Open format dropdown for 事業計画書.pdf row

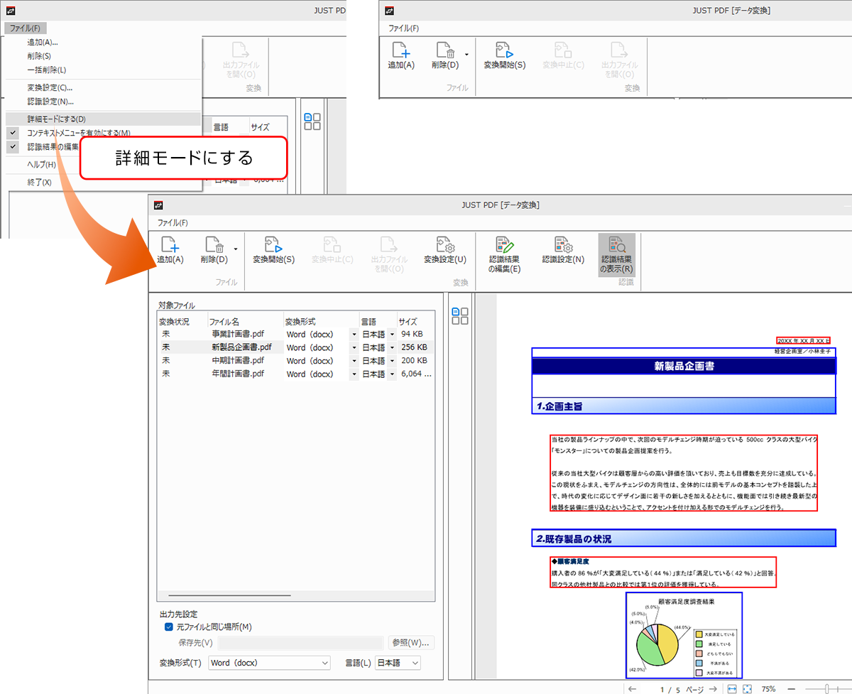point(354,334)
